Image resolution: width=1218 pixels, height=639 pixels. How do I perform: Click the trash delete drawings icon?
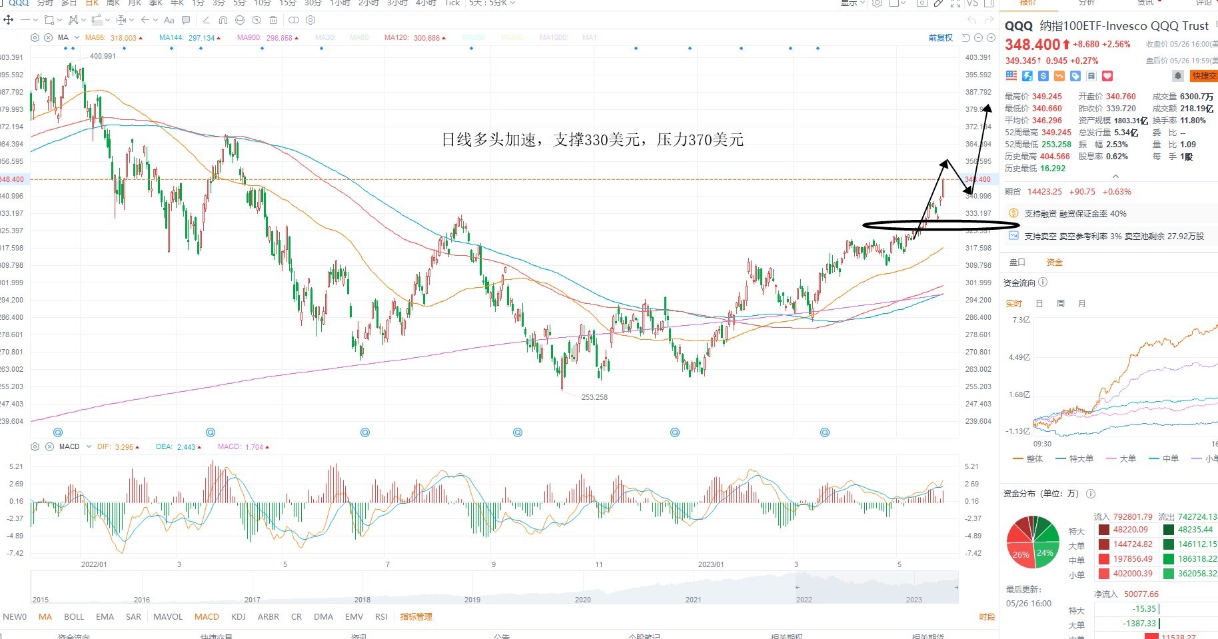pos(273,20)
